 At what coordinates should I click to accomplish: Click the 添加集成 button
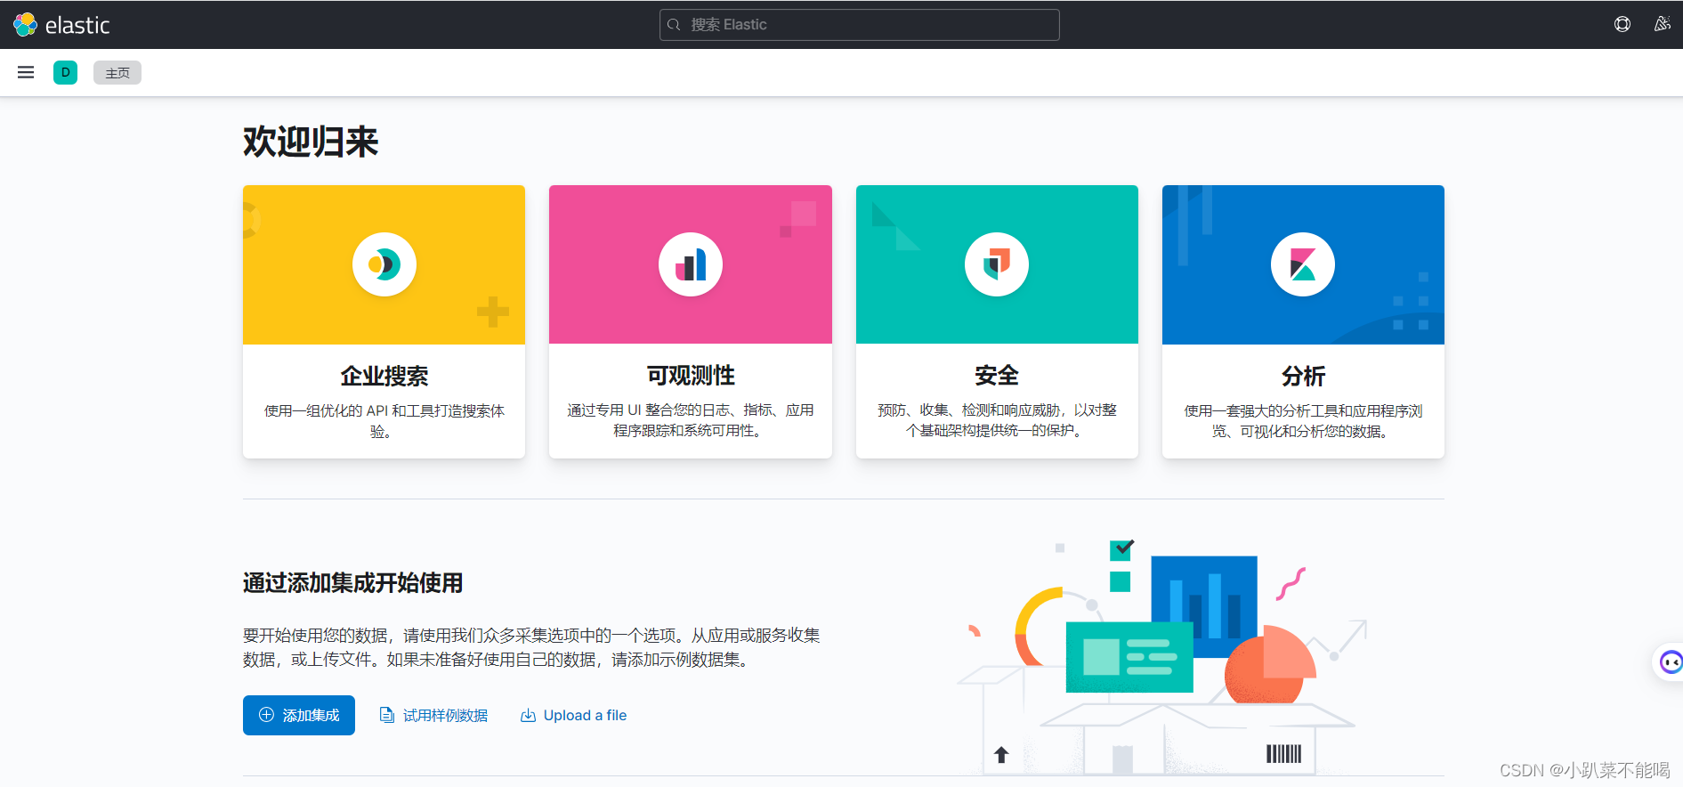point(299,715)
